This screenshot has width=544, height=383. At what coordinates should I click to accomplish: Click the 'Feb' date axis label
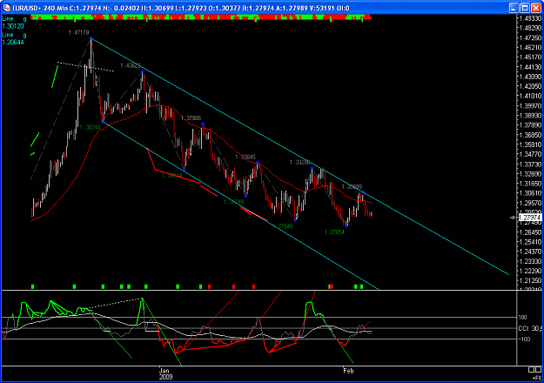tap(348, 371)
